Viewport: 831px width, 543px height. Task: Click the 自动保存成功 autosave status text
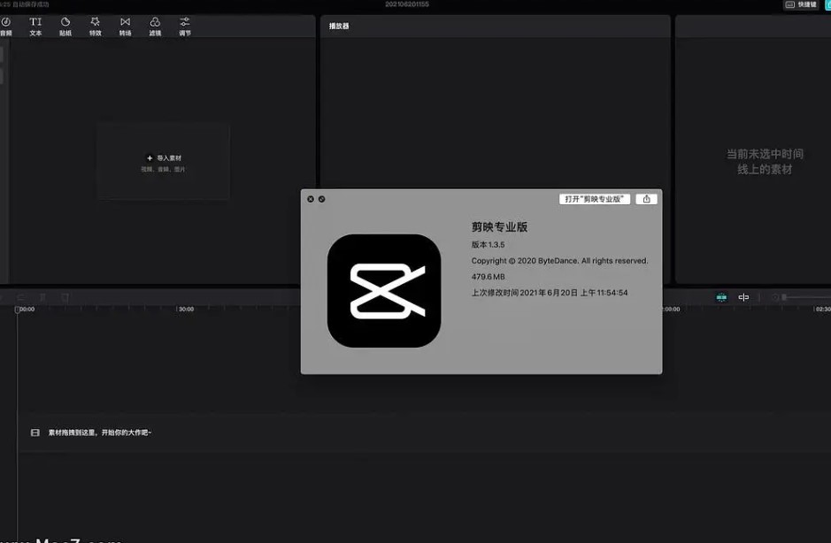click(x=30, y=4)
